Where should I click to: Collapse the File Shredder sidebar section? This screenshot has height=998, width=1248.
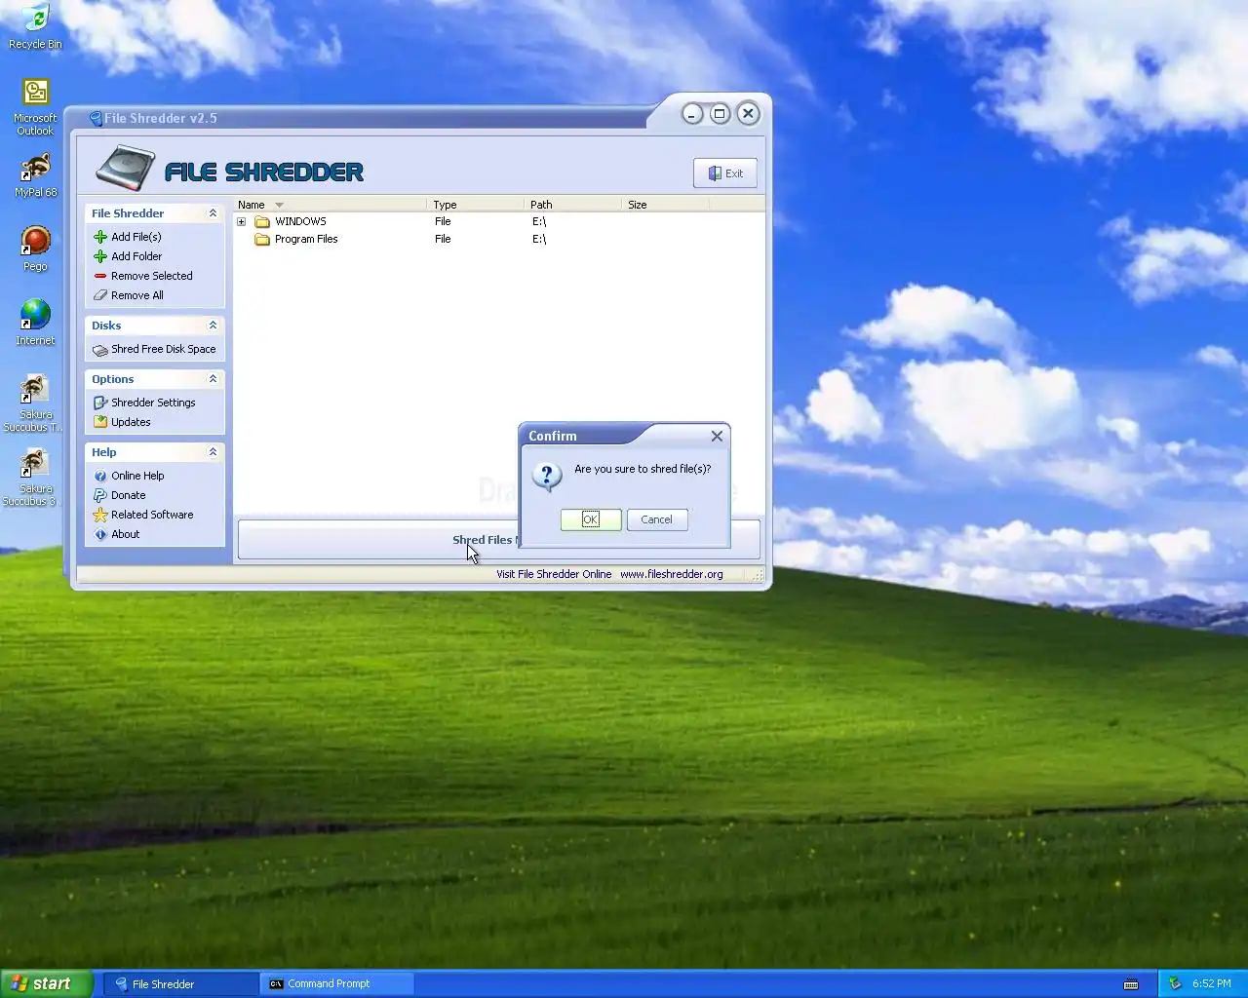click(213, 213)
